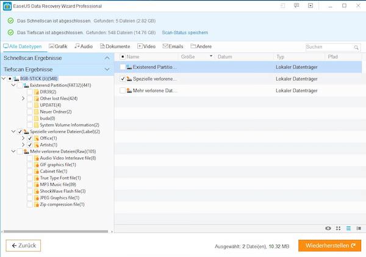
Task: Click the JPEG Graphics file icon
Action: pyautogui.click(x=37, y=198)
